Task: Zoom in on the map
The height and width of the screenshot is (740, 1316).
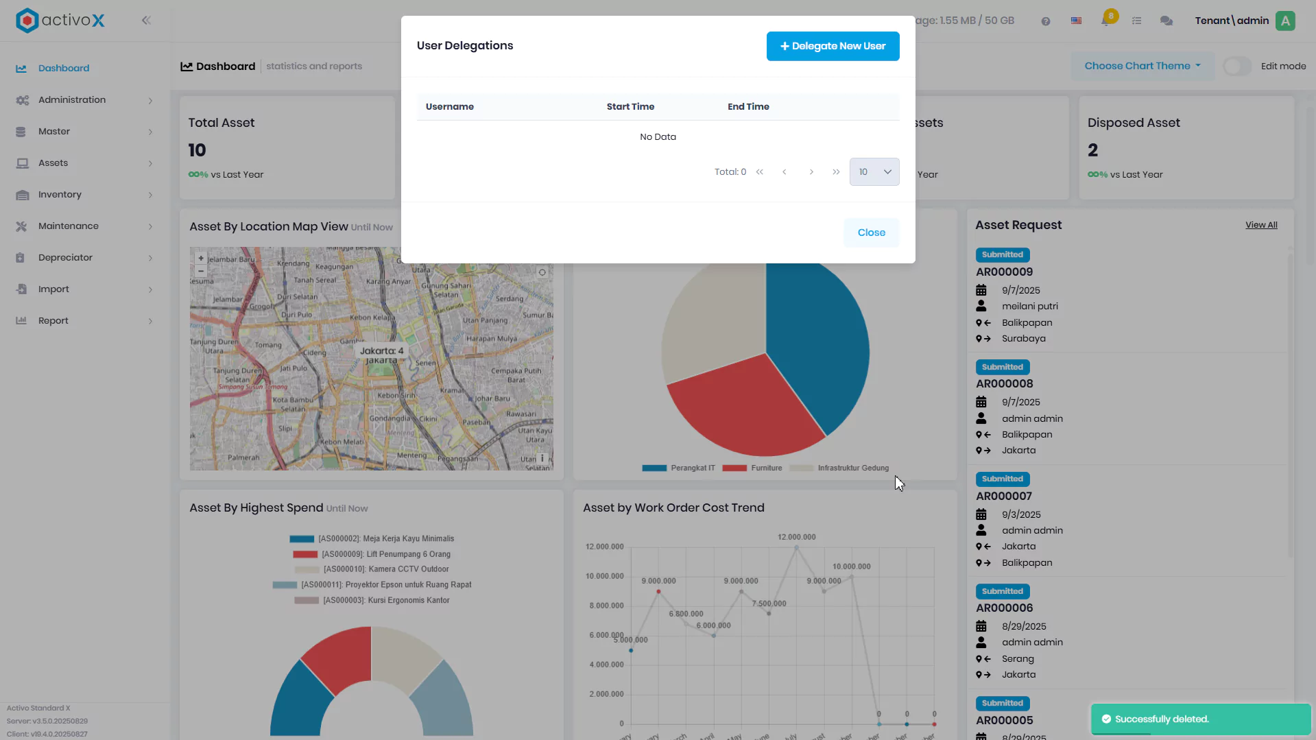Action: (201, 259)
